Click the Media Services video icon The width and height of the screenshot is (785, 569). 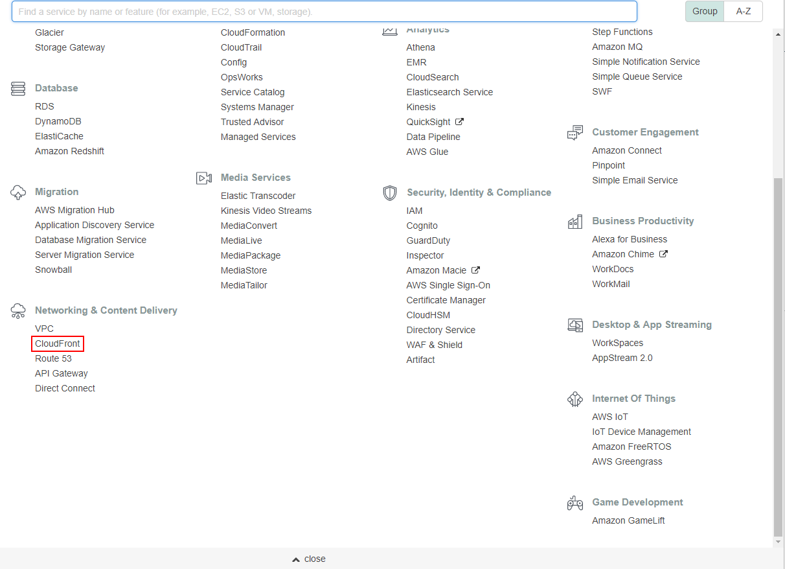click(204, 178)
